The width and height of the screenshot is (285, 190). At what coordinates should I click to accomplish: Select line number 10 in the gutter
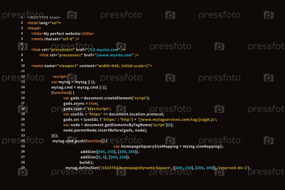click(23, 66)
